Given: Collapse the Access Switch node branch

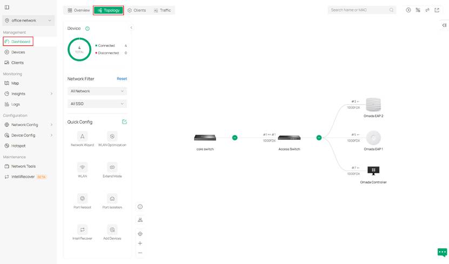Looking at the screenshot, I should click(319, 138).
